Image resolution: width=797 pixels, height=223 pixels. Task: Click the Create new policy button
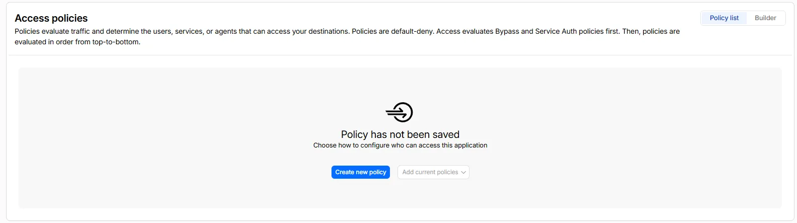[x=361, y=172]
